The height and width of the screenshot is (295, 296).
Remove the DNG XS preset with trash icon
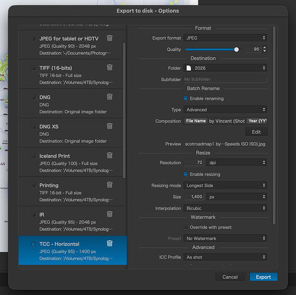pos(110,126)
